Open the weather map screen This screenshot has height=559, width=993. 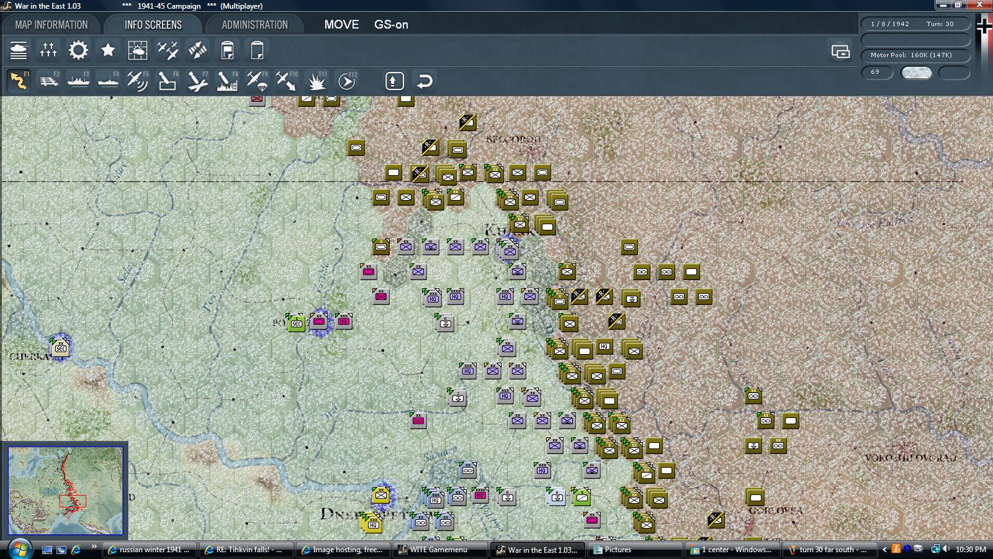coord(138,50)
